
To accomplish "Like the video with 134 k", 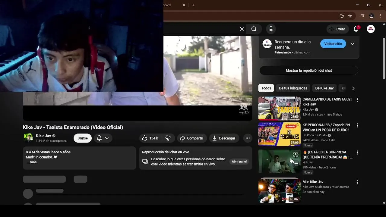I will point(150,138).
